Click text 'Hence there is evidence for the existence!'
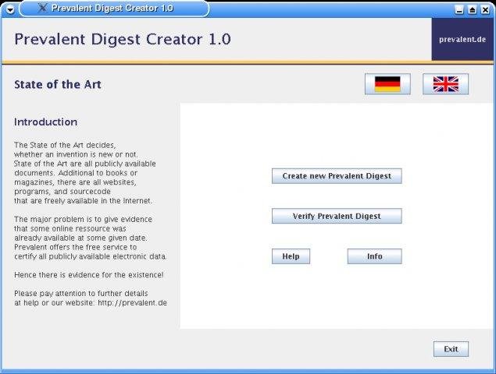This screenshot has width=496, height=374. 89,275
